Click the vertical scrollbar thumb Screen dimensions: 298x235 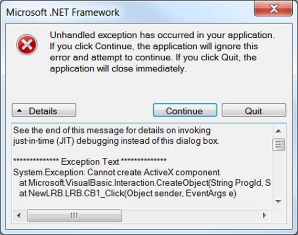coord(279,145)
